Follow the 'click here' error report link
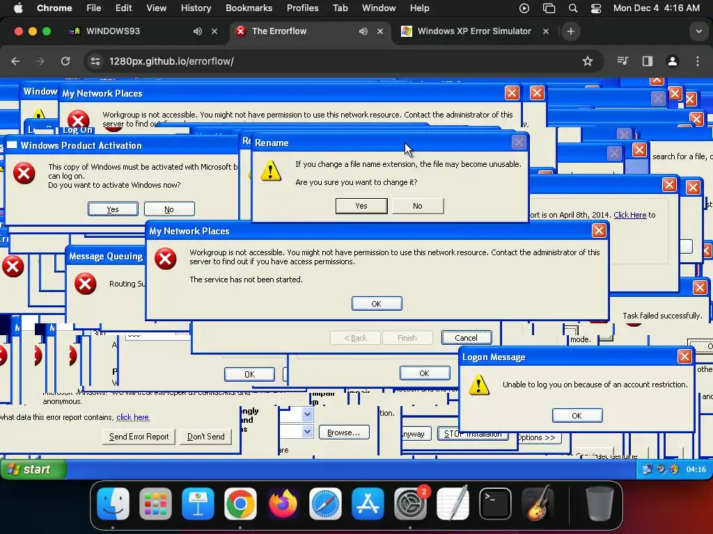Image resolution: width=713 pixels, height=534 pixels. 133,417
